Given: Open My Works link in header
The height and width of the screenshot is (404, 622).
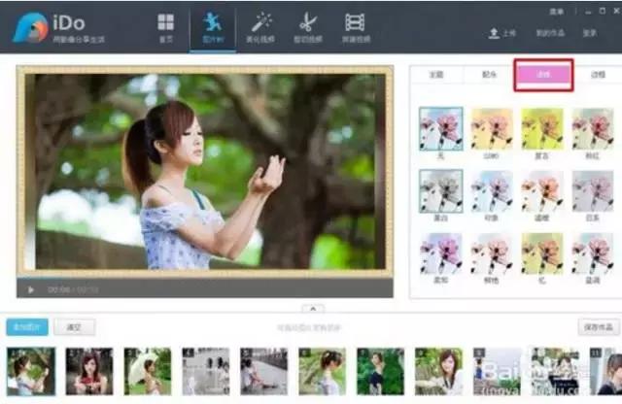Looking at the screenshot, I should (550, 33).
